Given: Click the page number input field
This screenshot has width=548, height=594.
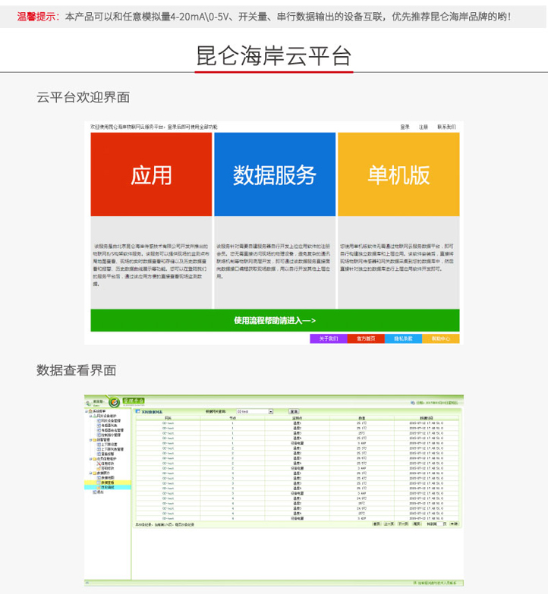Looking at the screenshot, I should 439,524.
